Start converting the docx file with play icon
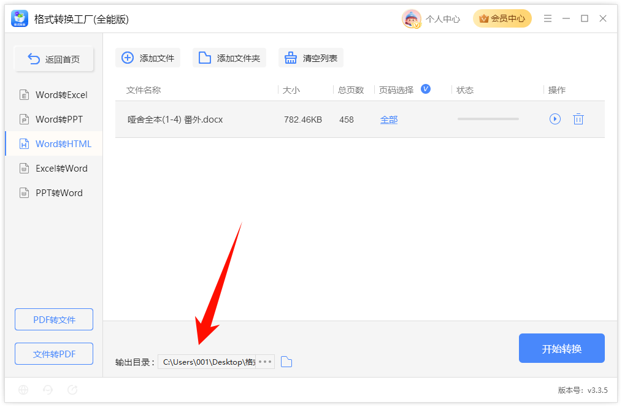Screen dimensions: 622x407 [555, 119]
